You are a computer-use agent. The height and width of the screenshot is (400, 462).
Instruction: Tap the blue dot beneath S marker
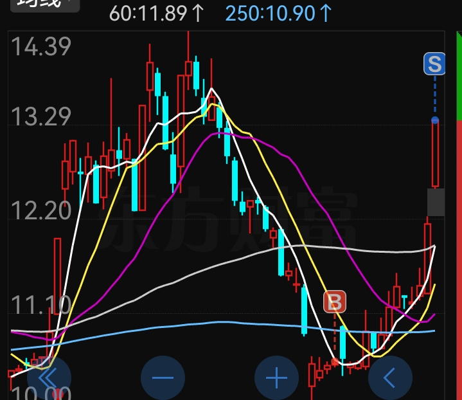tap(435, 120)
